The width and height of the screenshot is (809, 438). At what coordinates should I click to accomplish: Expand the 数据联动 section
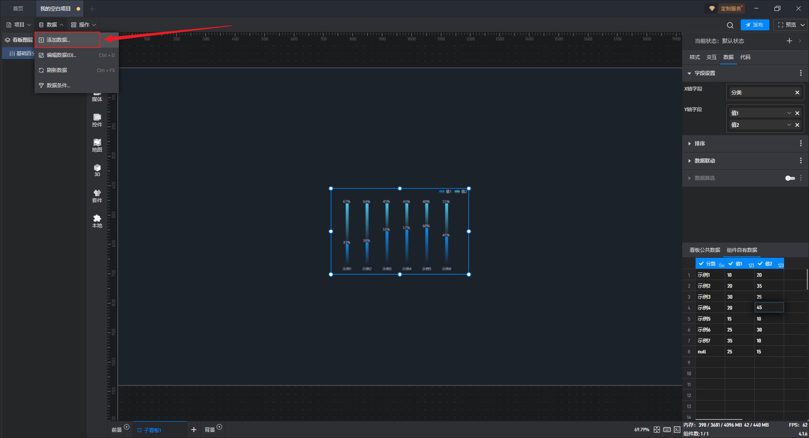tap(689, 161)
